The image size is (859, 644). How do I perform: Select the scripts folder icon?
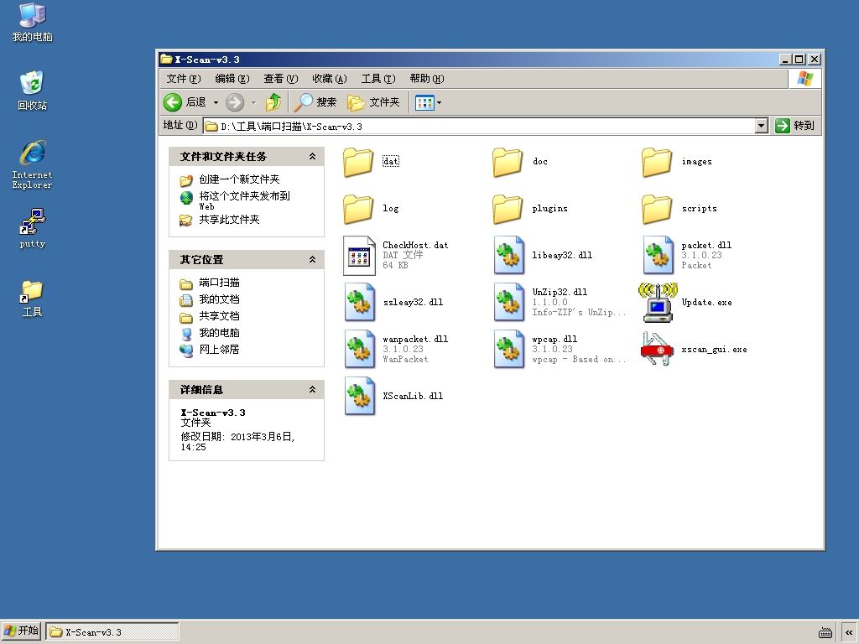[x=657, y=209]
